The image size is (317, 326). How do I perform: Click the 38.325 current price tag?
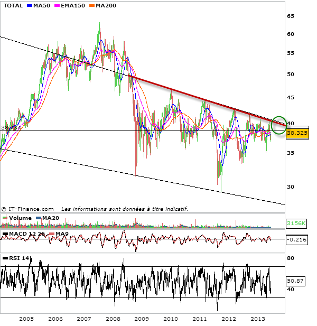click(297, 134)
